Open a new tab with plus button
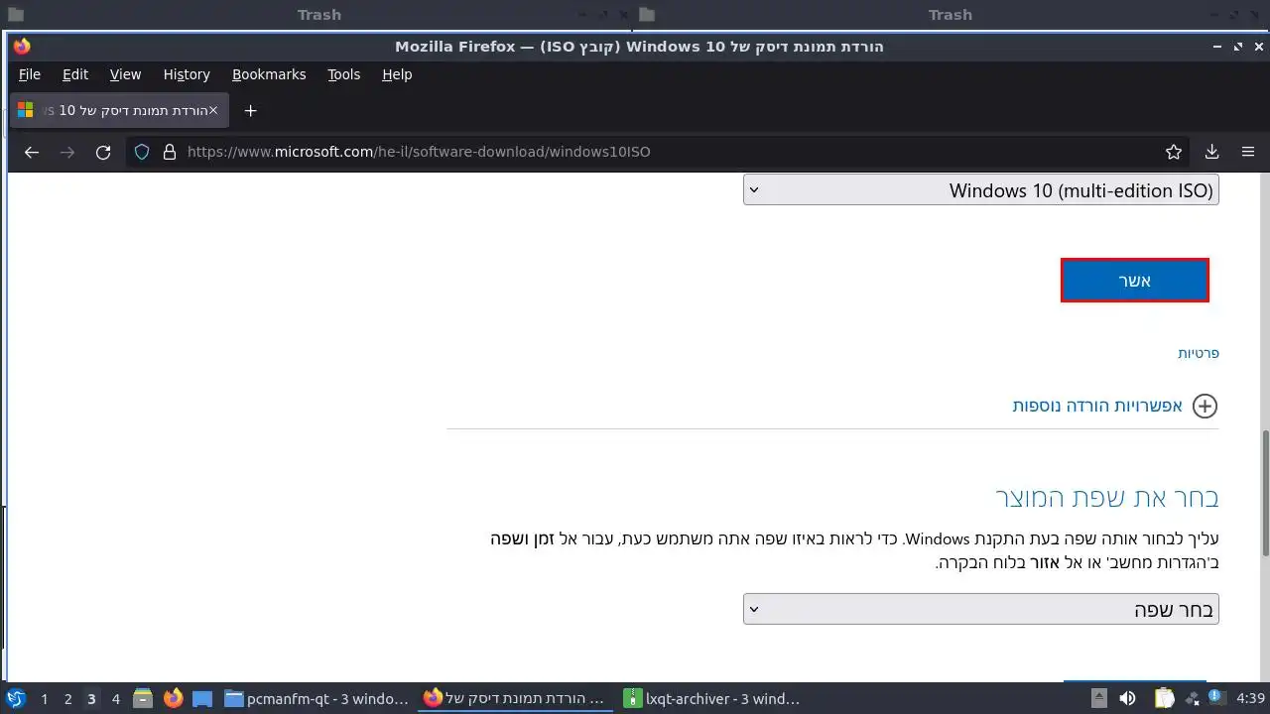 (251, 110)
